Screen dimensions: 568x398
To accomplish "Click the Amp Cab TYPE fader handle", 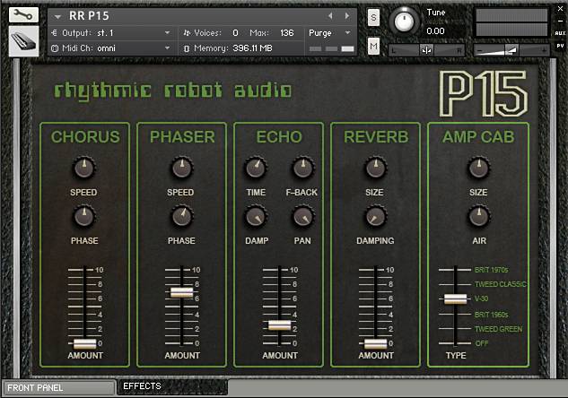I will point(455,298).
